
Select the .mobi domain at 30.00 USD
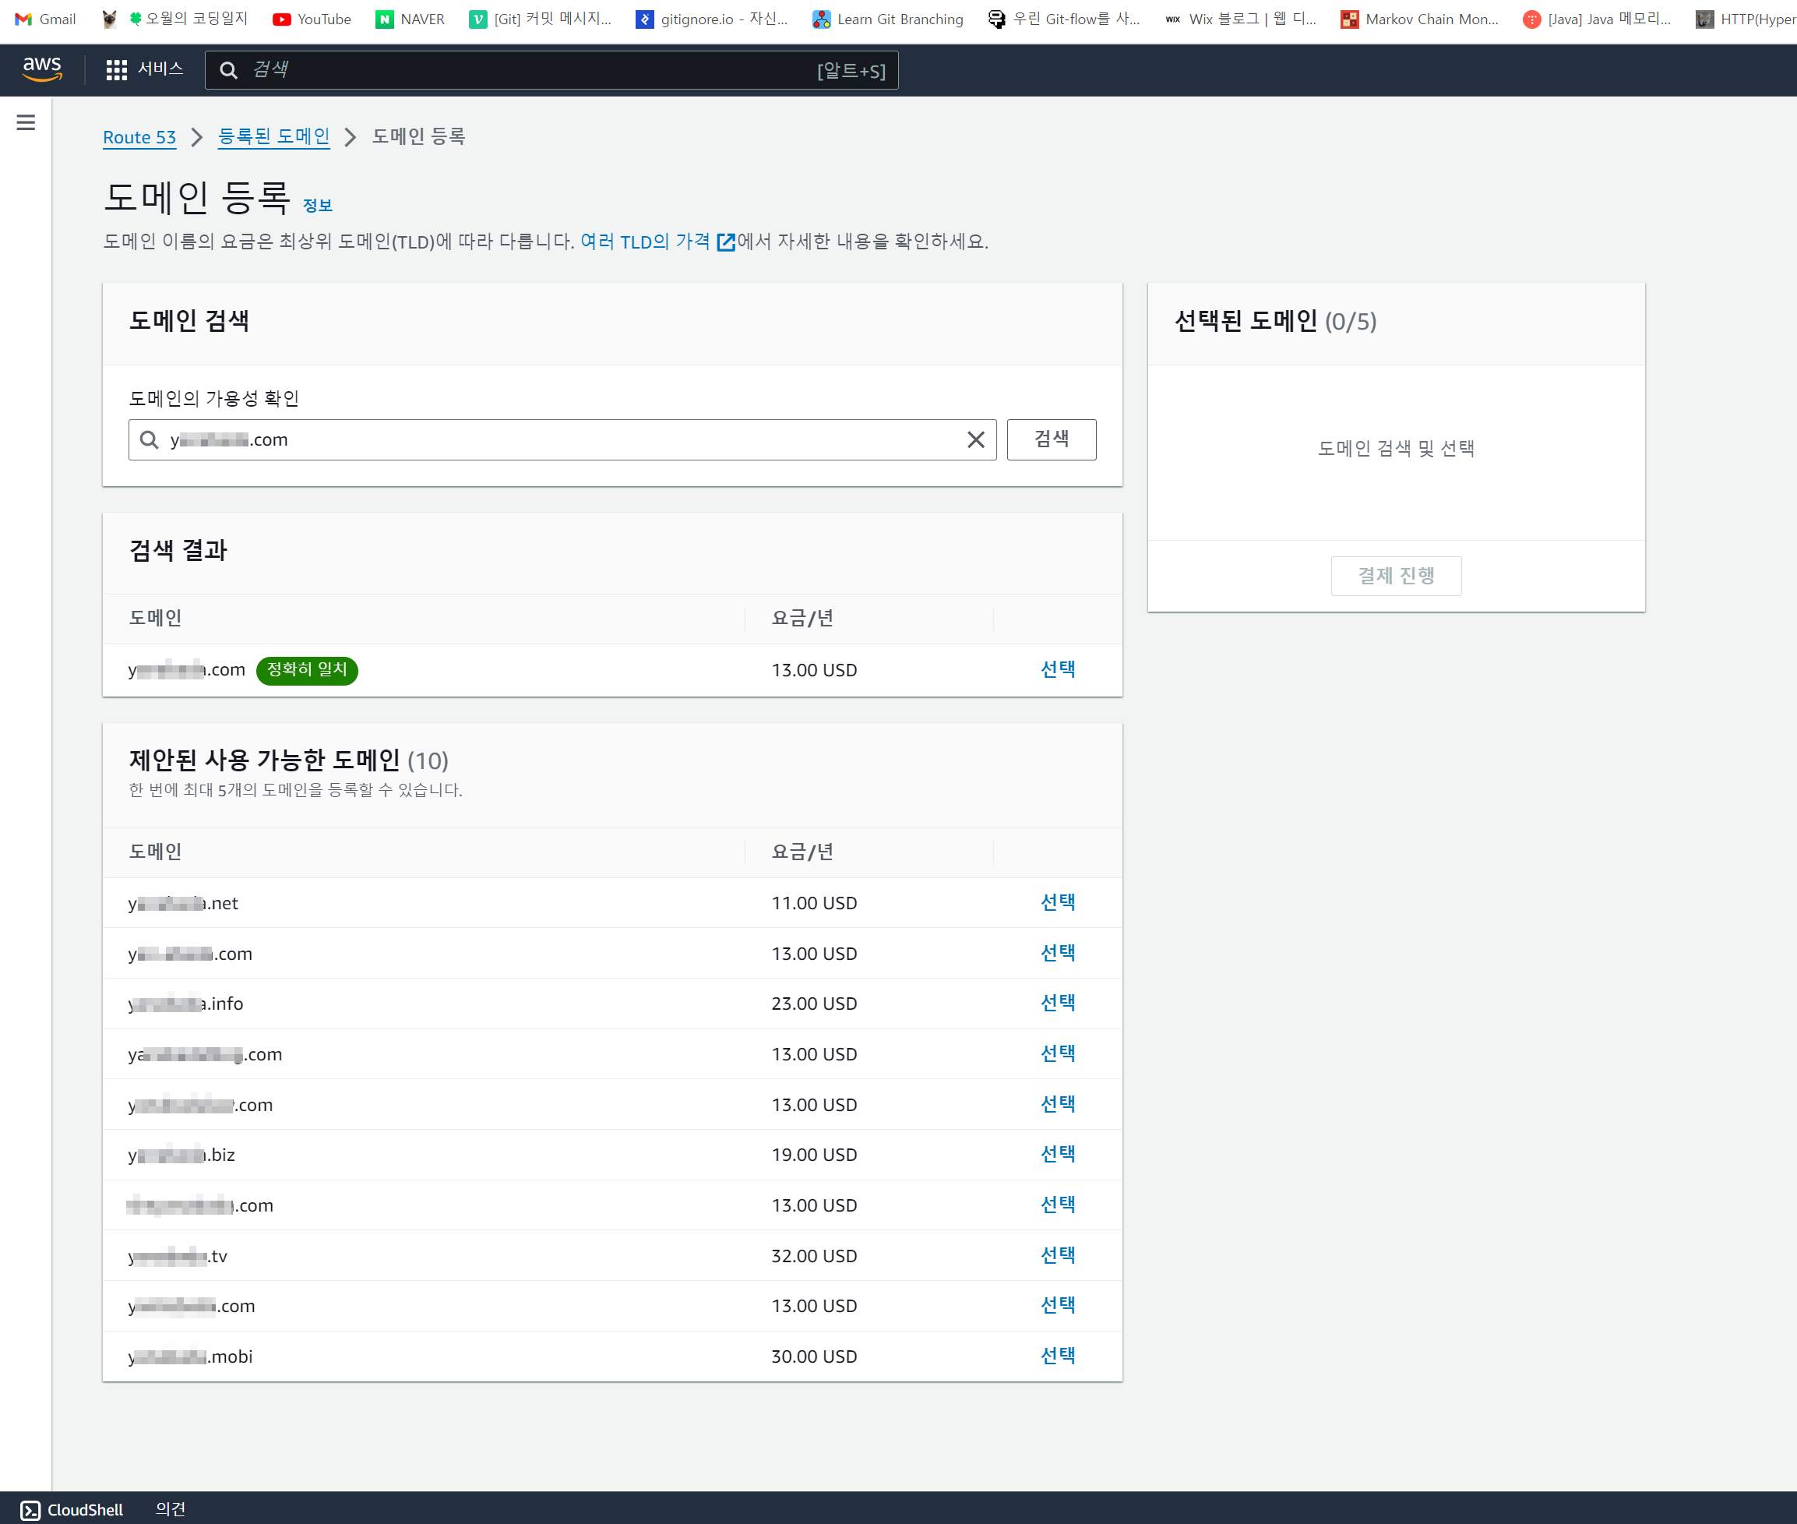click(x=1058, y=1356)
